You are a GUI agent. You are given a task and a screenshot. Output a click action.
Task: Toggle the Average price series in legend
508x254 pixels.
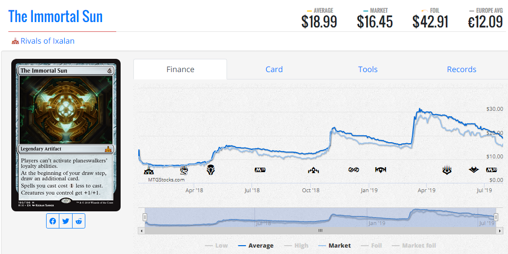click(x=255, y=246)
